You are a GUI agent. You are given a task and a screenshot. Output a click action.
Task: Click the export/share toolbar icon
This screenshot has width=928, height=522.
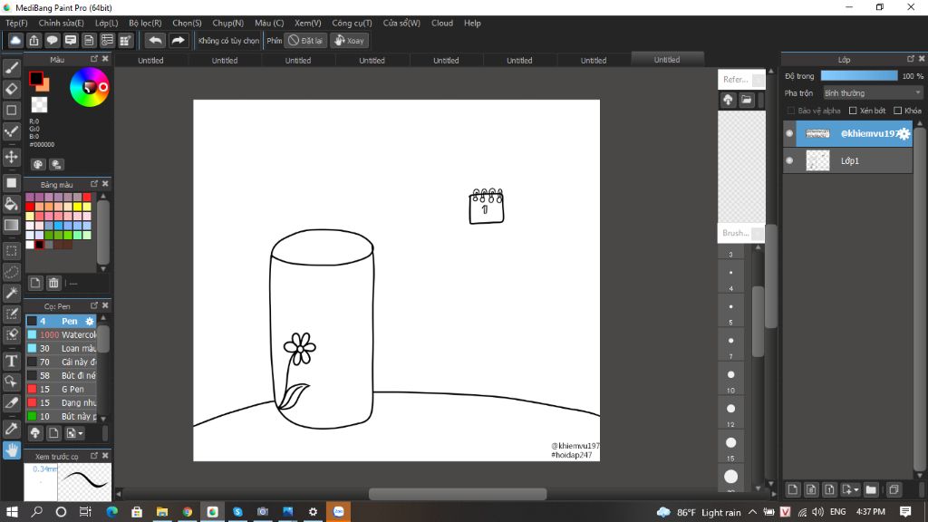tap(34, 40)
